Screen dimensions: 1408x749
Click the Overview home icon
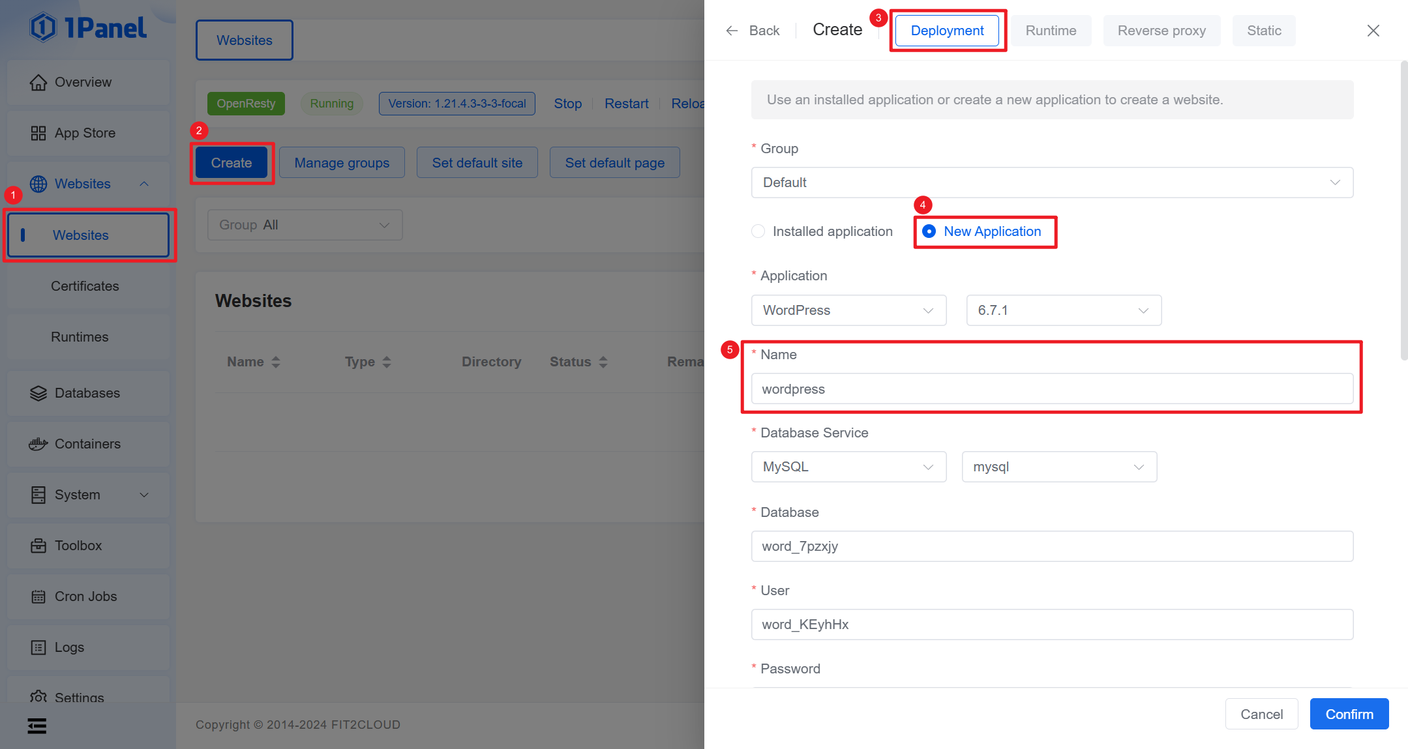[38, 83]
